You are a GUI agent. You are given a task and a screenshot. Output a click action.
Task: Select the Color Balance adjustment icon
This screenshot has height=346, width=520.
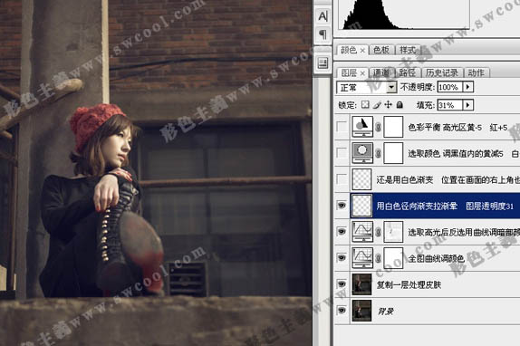[362, 127]
